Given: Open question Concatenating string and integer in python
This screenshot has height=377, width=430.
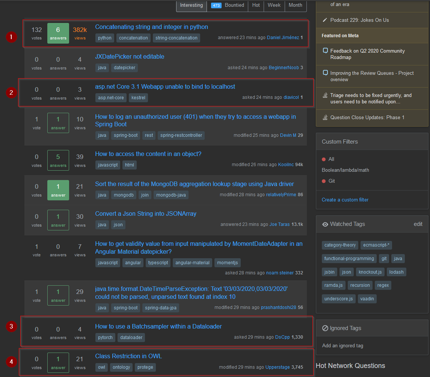Looking at the screenshot, I should (x=151, y=27).
